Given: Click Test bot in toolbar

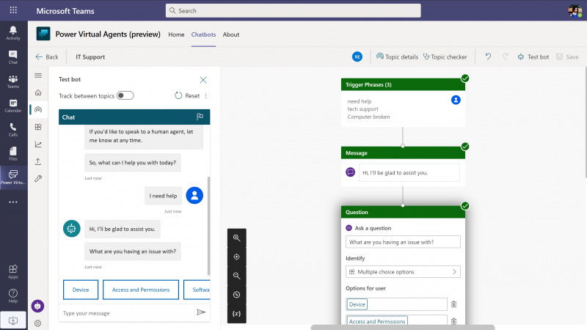Looking at the screenshot, I should 533,57.
